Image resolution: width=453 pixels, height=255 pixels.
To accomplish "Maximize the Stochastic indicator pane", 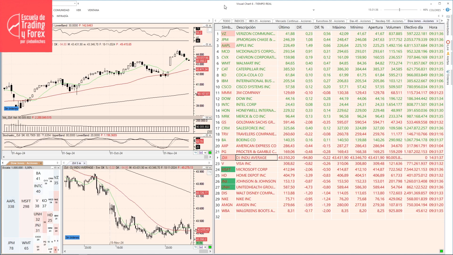I will point(207,135).
